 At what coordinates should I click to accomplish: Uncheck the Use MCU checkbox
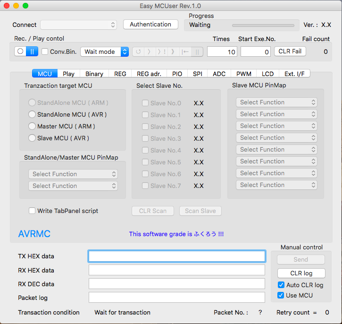click(x=281, y=295)
